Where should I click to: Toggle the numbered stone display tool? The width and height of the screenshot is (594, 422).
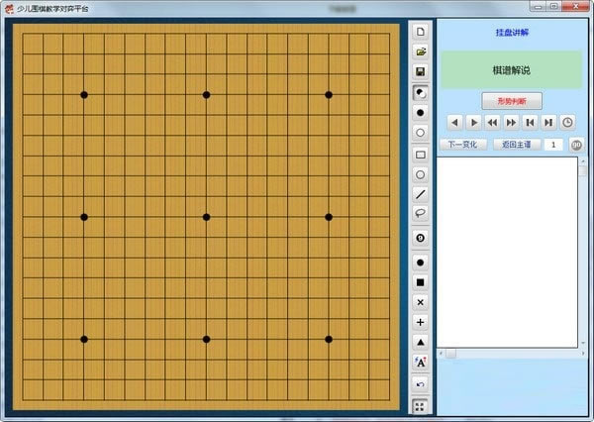(420, 238)
